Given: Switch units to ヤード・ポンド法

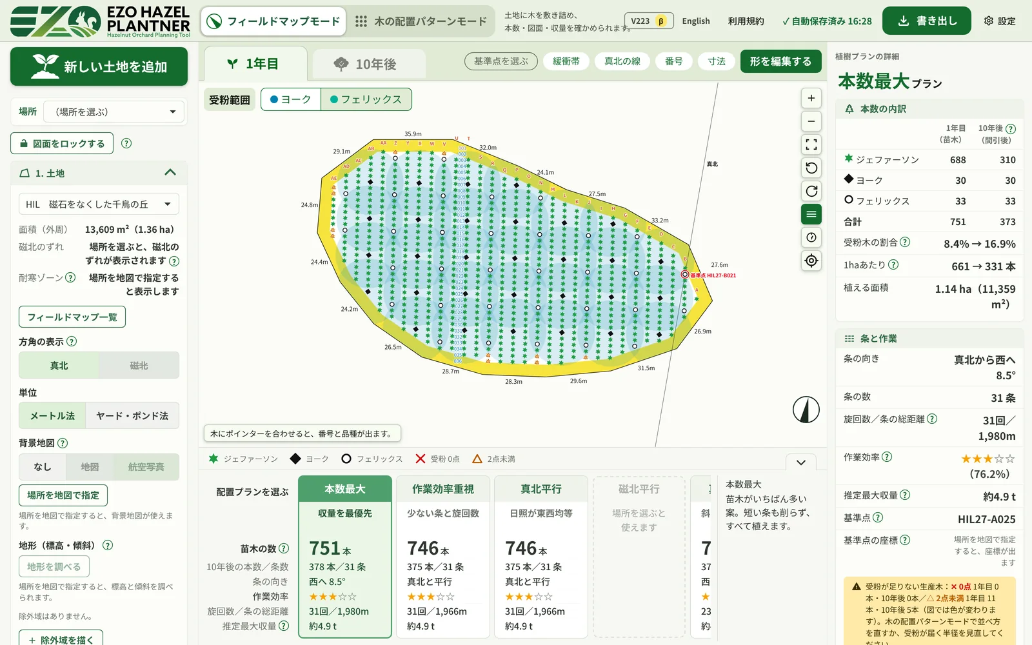Looking at the screenshot, I should [x=132, y=416].
